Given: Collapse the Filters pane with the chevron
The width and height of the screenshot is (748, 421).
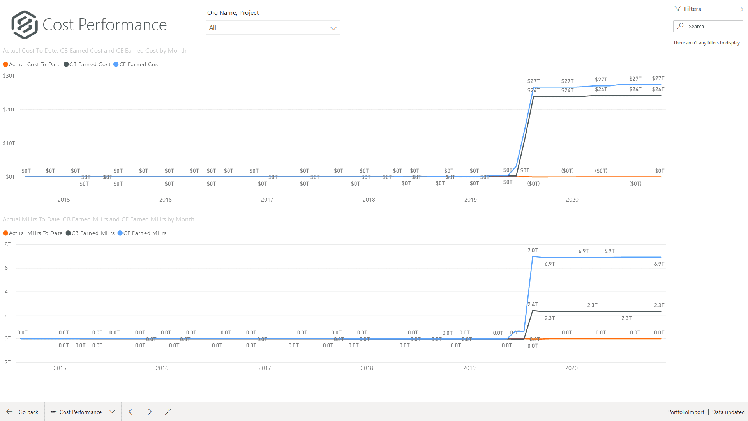Looking at the screenshot, I should pyautogui.click(x=742, y=9).
